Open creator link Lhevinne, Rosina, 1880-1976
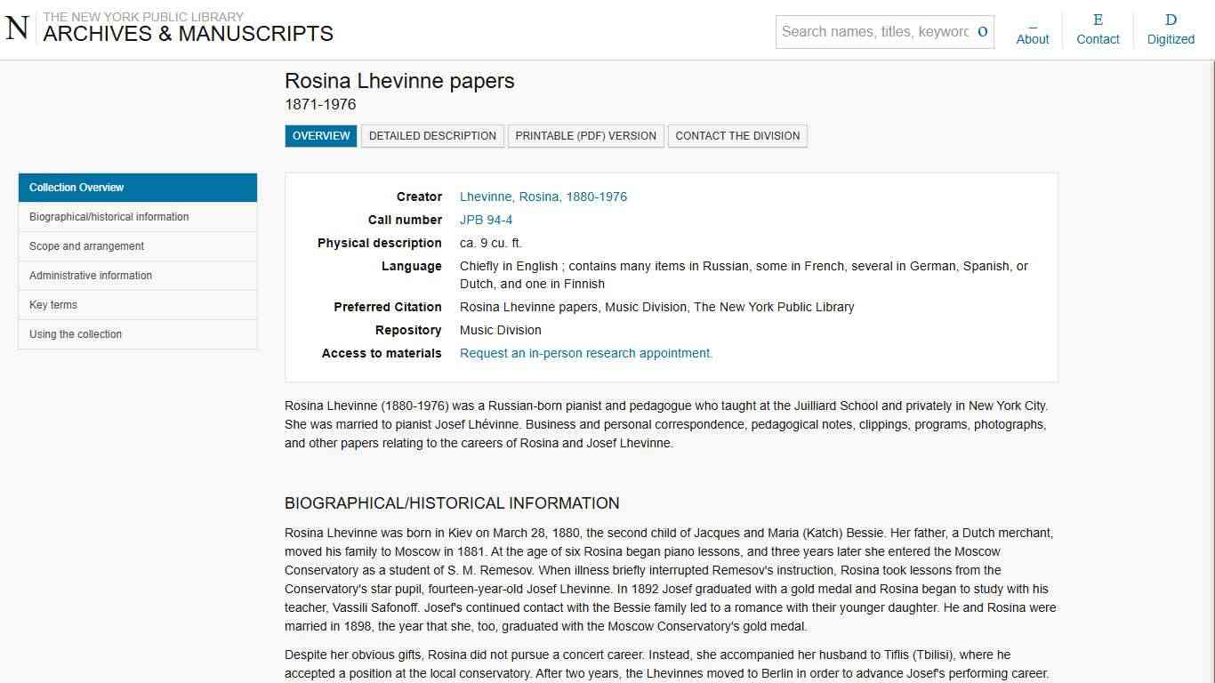This screenshot has height=683, width=1215. [x=543, y=197]
